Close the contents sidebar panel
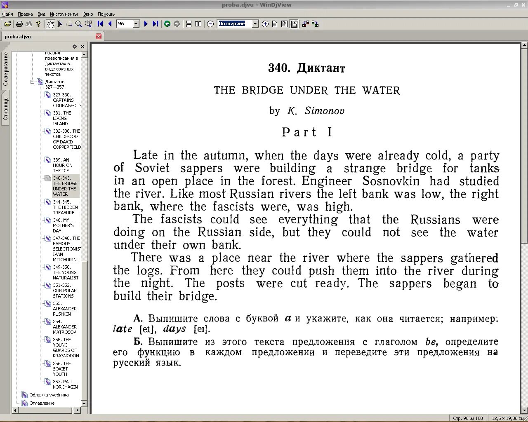This screenshot has height=422, width=528. click(x=82, y=47)
